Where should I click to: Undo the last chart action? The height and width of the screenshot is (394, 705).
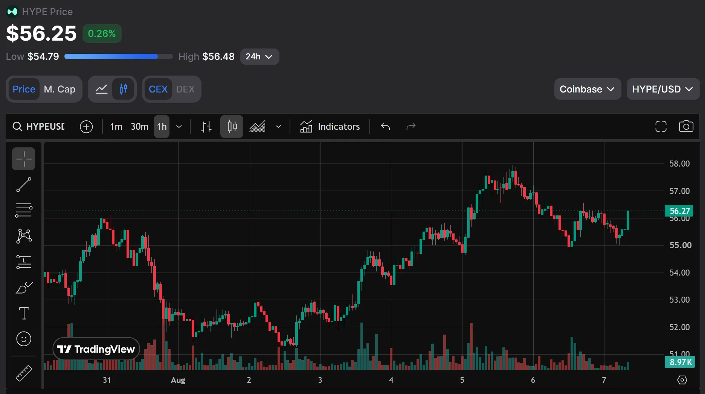tap(385, 126)
